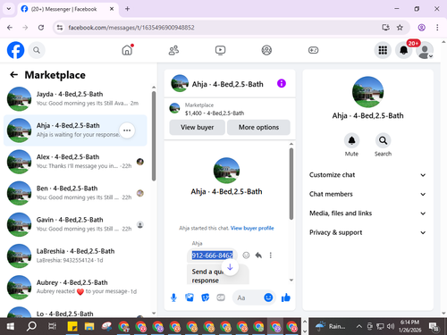Screen dimensions: 447x335
Task: Open the $1,400 Marketplace listing banner
Action: coord(230,109)
